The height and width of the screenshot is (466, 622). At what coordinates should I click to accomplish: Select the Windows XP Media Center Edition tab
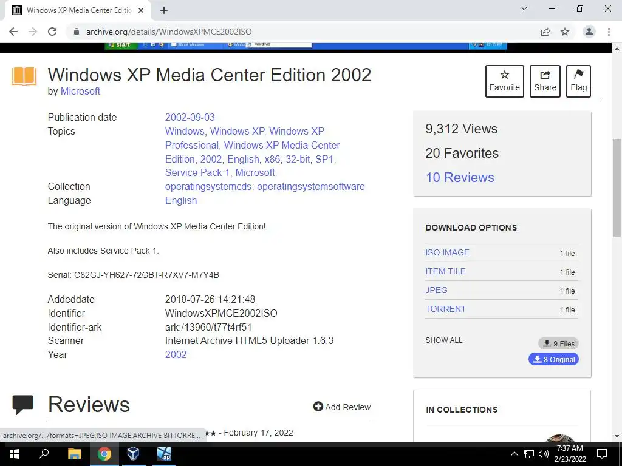tap(77, 10)
